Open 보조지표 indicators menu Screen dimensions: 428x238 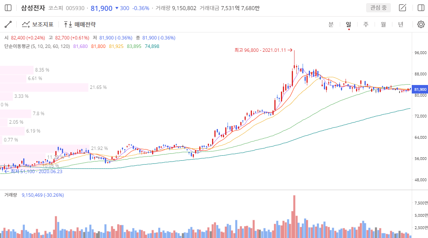pos(38,24)
